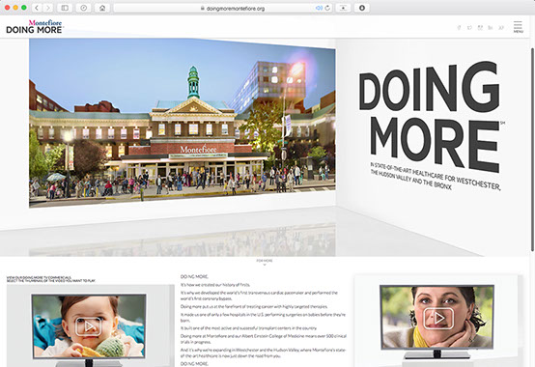
Task: Go to the home page icon
Action: coord(102,8)
